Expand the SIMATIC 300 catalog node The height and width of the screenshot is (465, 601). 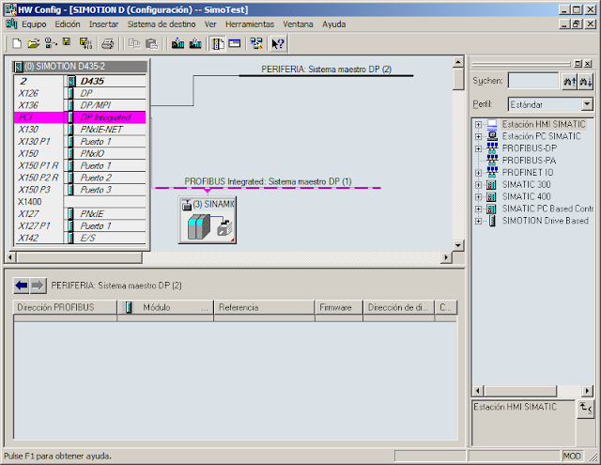[478, 185]
